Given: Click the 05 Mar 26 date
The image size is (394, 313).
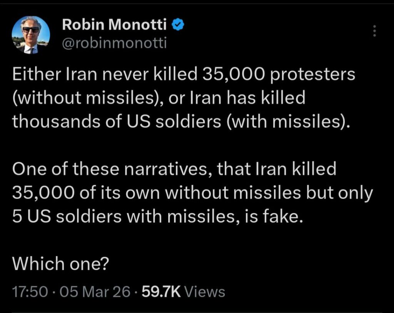Looking at the screenshot, I should point(95,291).
